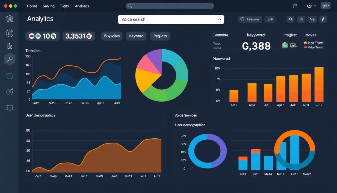Open the Serving menu
The image size is (337, 193).
[x=49, y=6]
